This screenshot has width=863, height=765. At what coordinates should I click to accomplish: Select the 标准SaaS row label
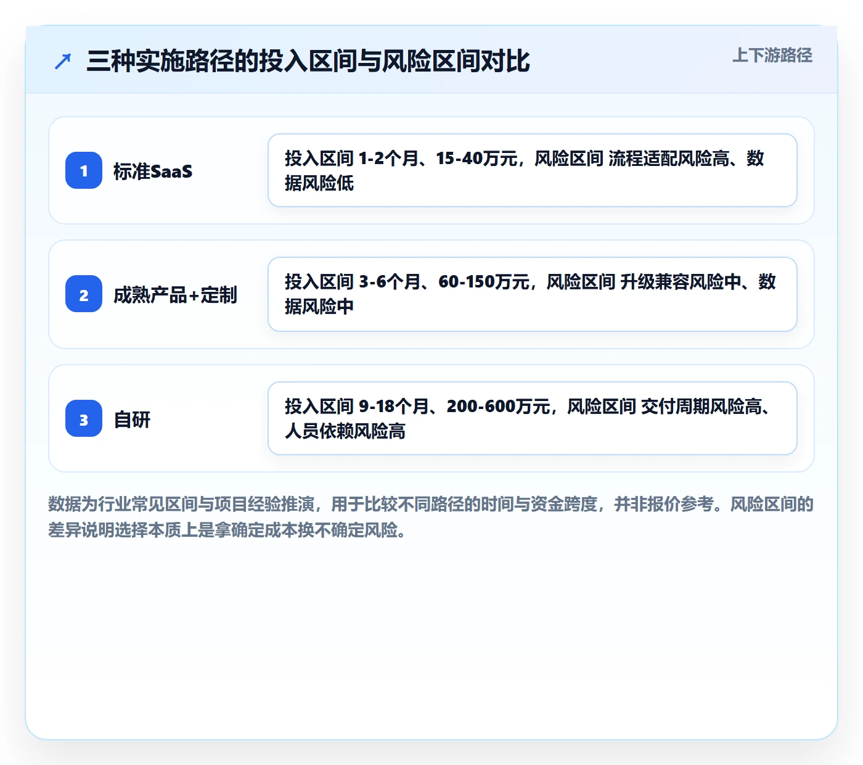tap(153, 171)
